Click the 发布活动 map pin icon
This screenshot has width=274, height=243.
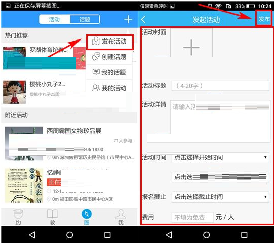pyautogui.click(x=96, y=42)
